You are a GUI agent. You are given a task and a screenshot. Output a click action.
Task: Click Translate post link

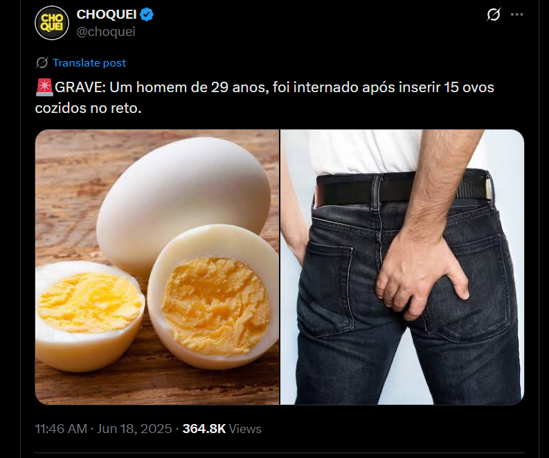[89, 63]
